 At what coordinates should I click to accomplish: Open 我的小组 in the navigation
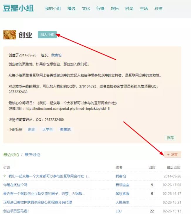[53, 9]
